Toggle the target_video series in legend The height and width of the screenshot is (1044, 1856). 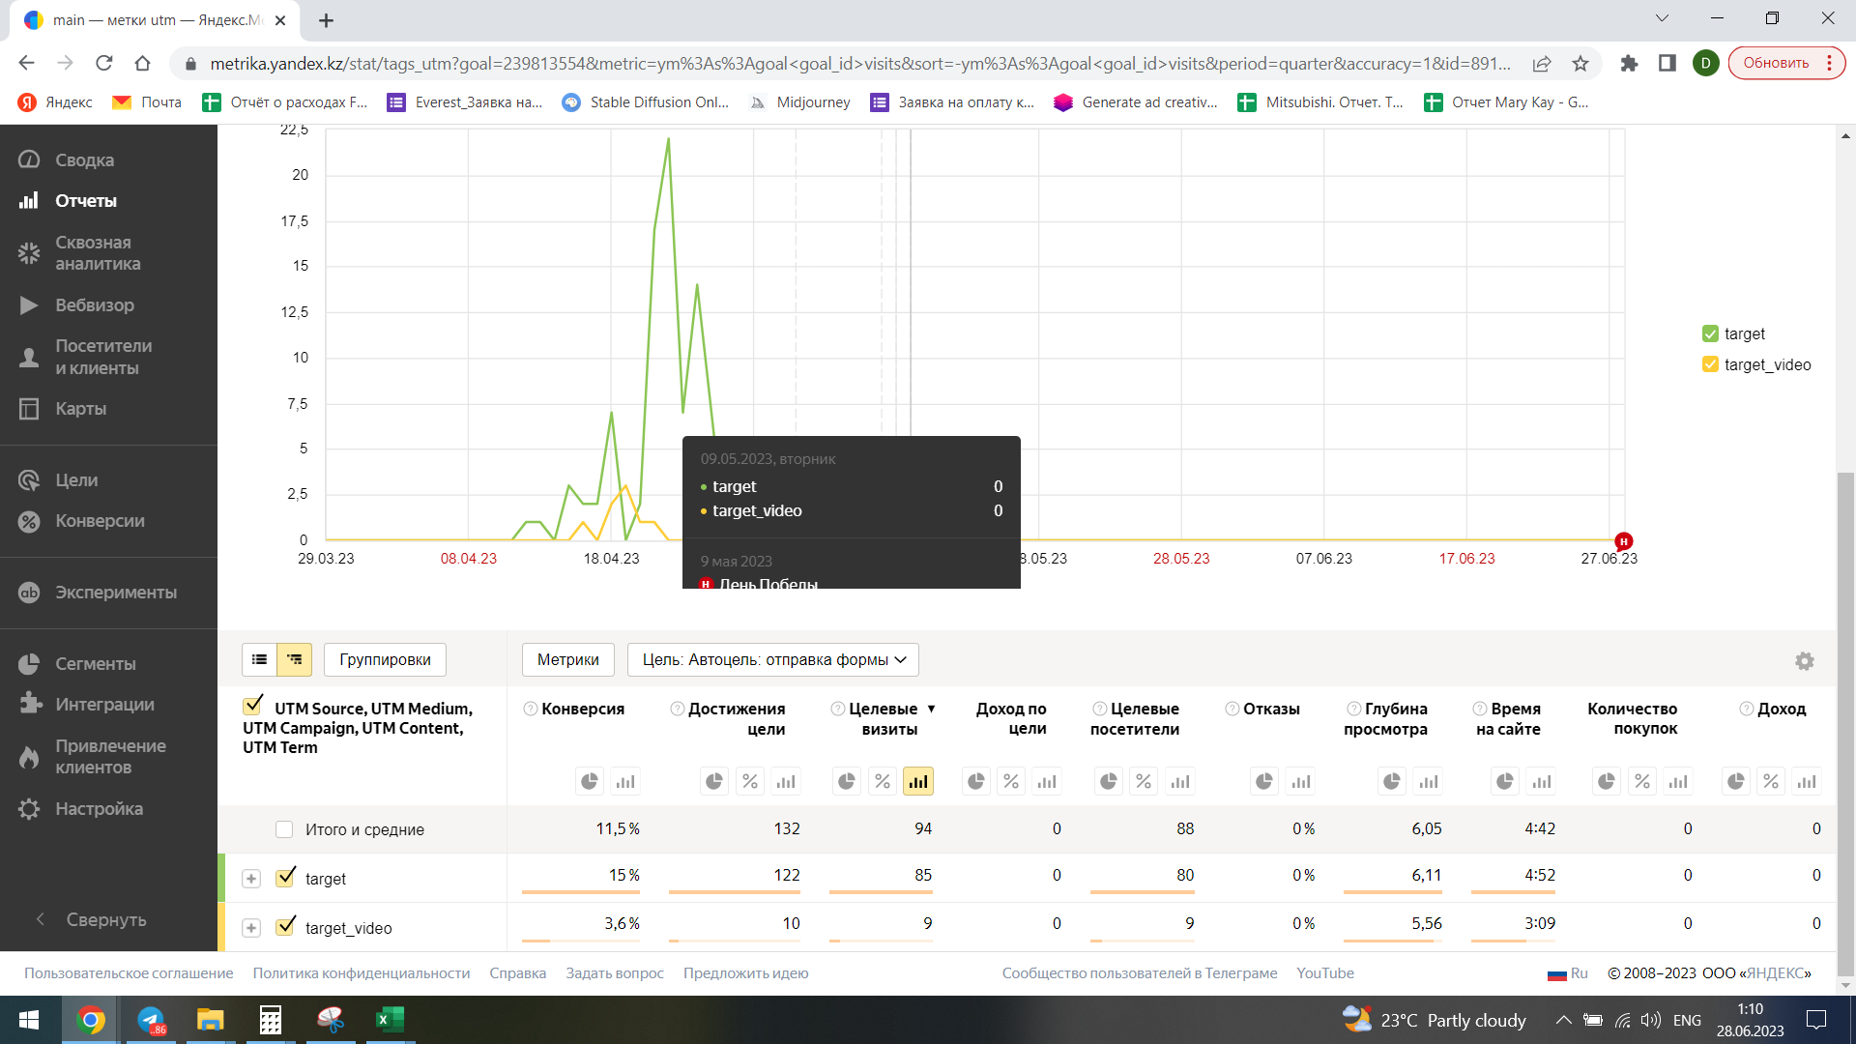pyautogui.click(x=1710, y=364)
